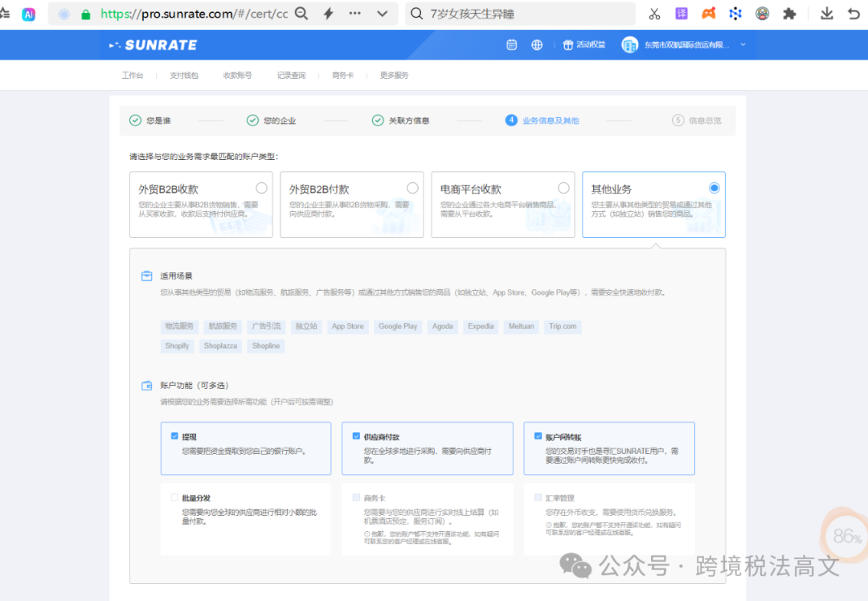Switch to the 商务卡 menu item
868x601 pixels.
(341, 75)
